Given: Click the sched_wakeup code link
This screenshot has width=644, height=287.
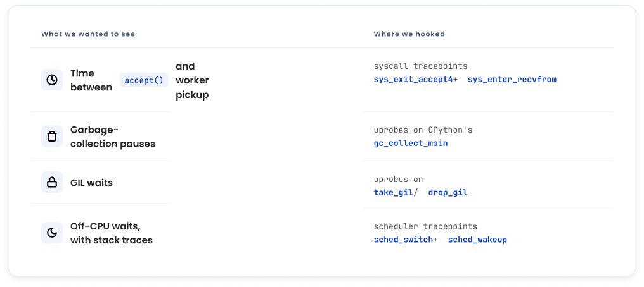Looking at the screenshot, I should [x=478, y=240].
